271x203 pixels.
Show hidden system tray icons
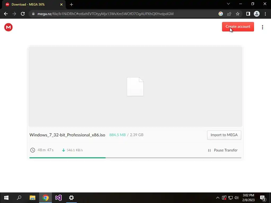coord(218,198)
